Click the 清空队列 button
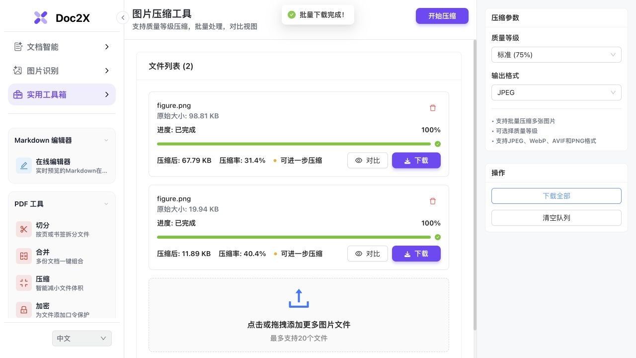The width and height of the screenshot is (636, 358). pos(556,218)
